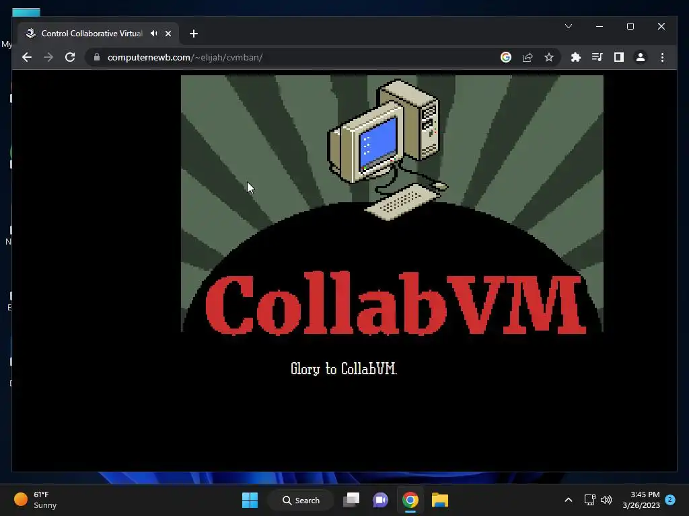Viewport: 689px width, 516px height.
Task: Open the network status tray icon
Action: point(589,500)
